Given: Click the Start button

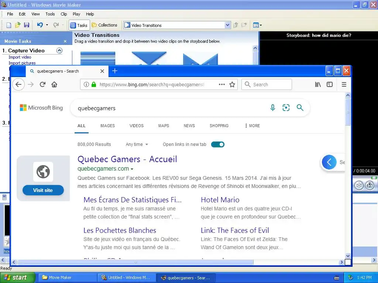Looking at the screenshot, I should pos(17,277).
